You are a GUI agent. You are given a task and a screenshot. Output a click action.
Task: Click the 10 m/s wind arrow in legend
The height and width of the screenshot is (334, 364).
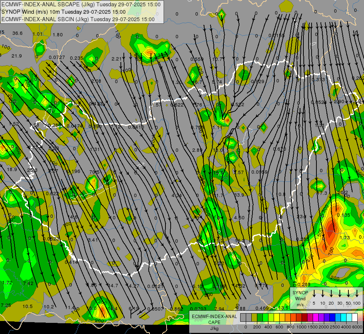322,294
